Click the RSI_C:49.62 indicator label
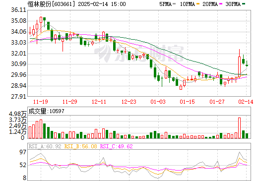This screenshot has height=181, width=258. [117, 146]
